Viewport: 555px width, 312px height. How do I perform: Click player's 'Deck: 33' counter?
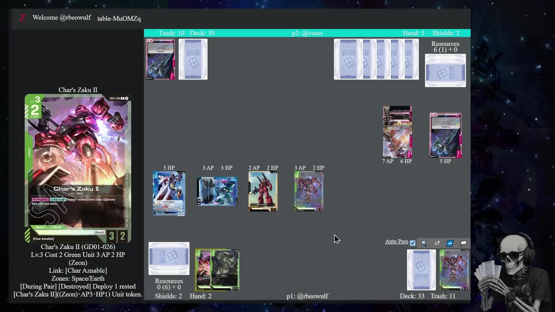coord(412,296)
